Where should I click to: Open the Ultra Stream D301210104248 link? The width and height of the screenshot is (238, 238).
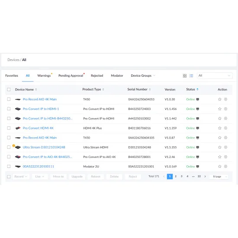(44, 147)
